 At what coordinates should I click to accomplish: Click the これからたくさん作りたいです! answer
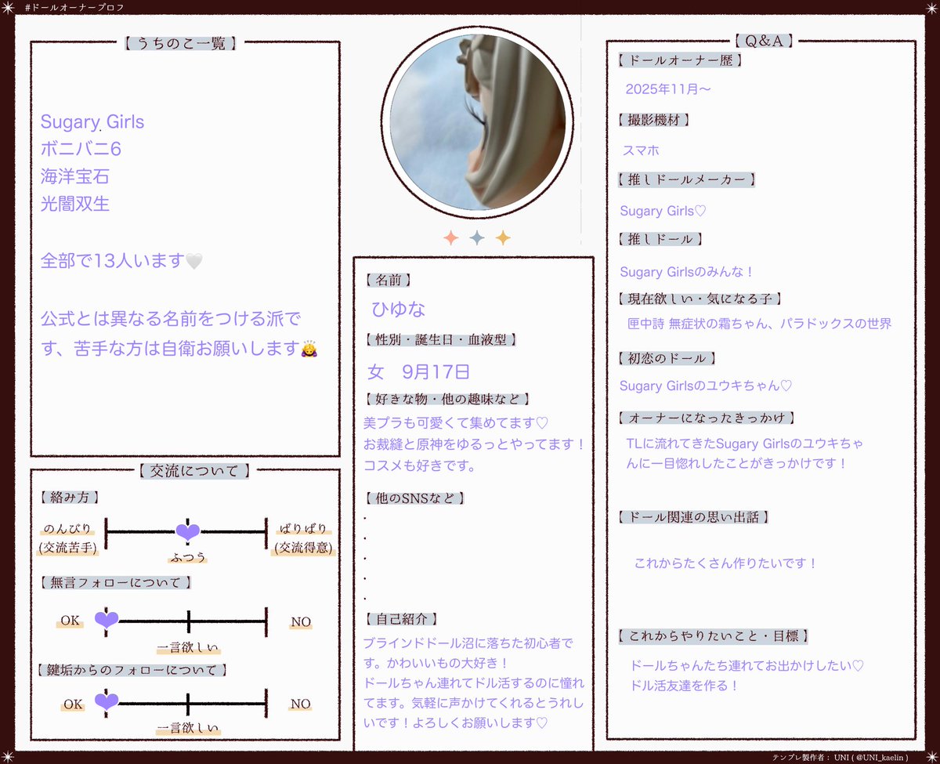[725, 563]
